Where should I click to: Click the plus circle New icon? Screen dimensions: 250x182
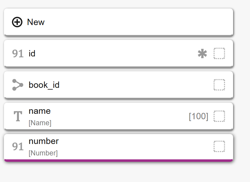pyautogui.click(x=17, y=22)
